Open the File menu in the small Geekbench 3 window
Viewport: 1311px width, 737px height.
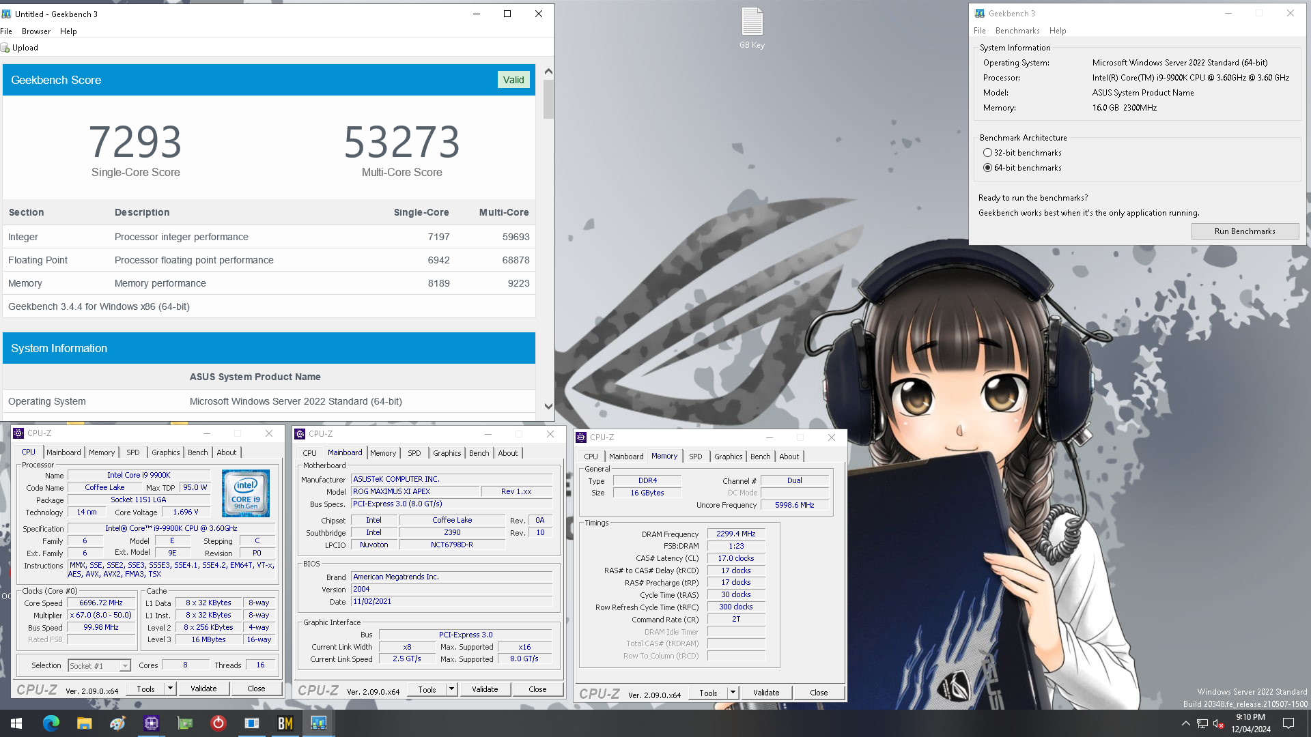click(x=980, y=31)
